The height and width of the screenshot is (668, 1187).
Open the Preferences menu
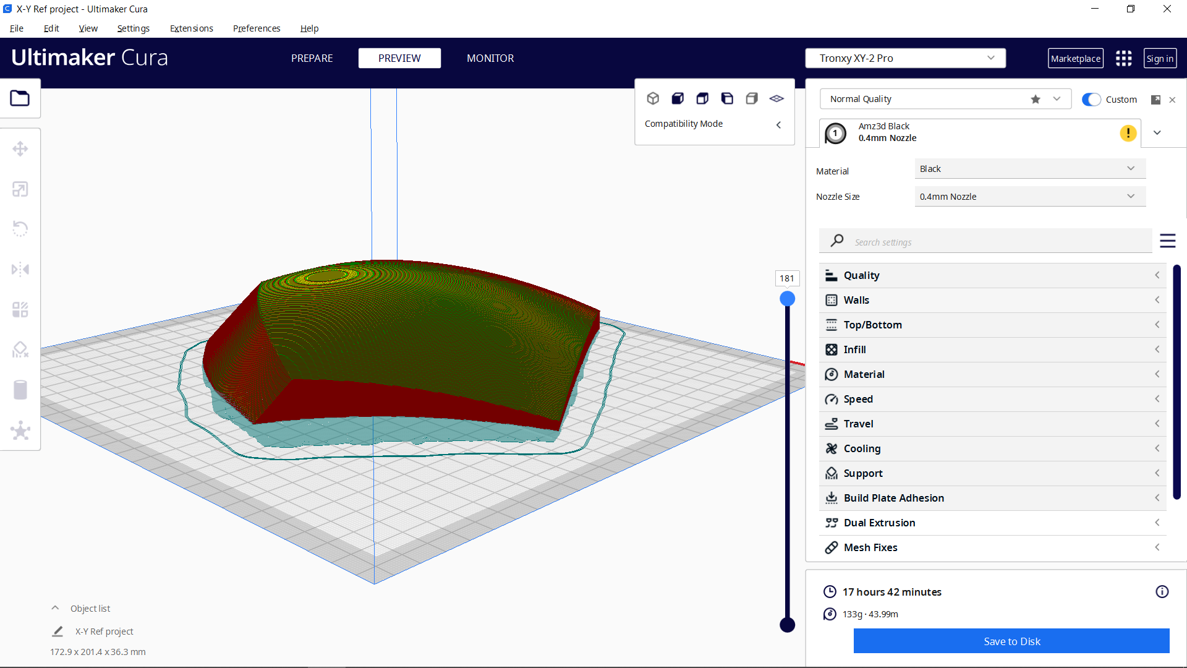pyautogui.click(x=257, y=28)
